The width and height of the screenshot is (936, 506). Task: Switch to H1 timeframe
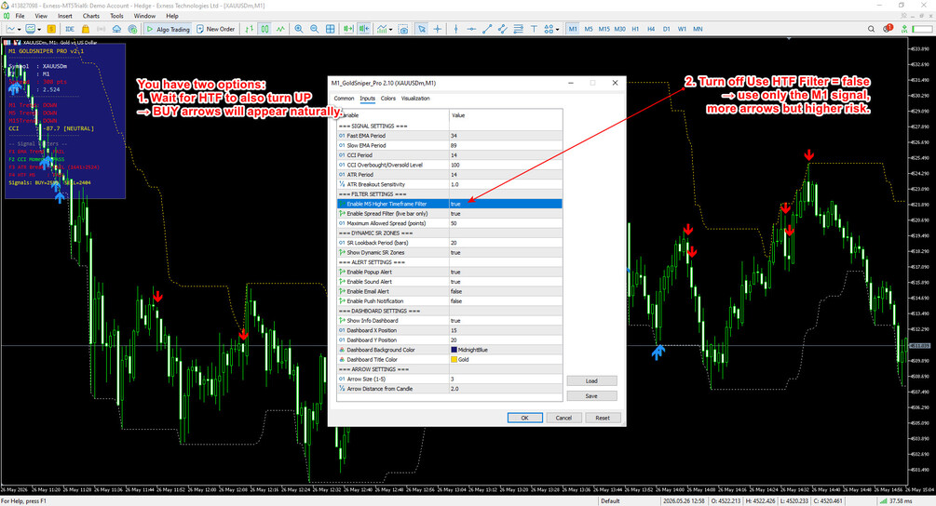(x=635, y=29)
